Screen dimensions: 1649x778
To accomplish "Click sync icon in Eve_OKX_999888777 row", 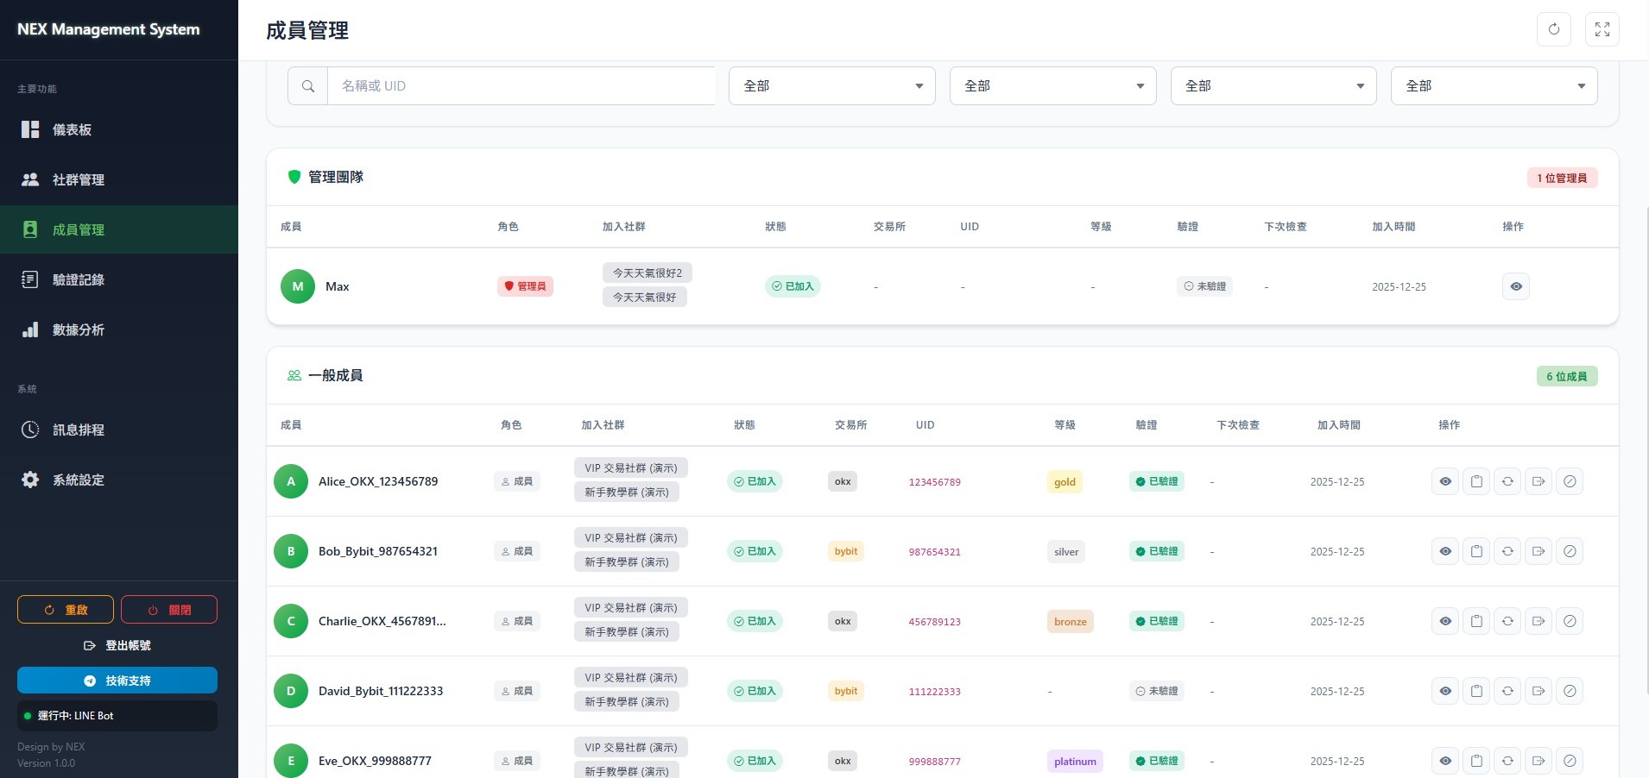I will tap(1507, 761).
